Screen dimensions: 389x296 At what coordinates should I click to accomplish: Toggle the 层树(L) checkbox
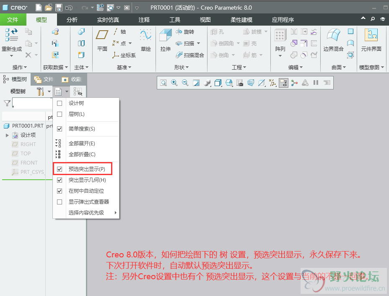point(60,114)
